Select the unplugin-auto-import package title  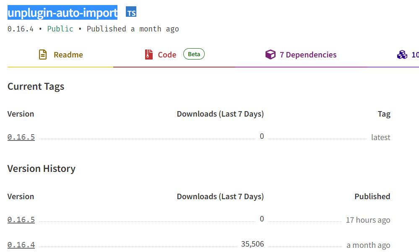[62, 13]
